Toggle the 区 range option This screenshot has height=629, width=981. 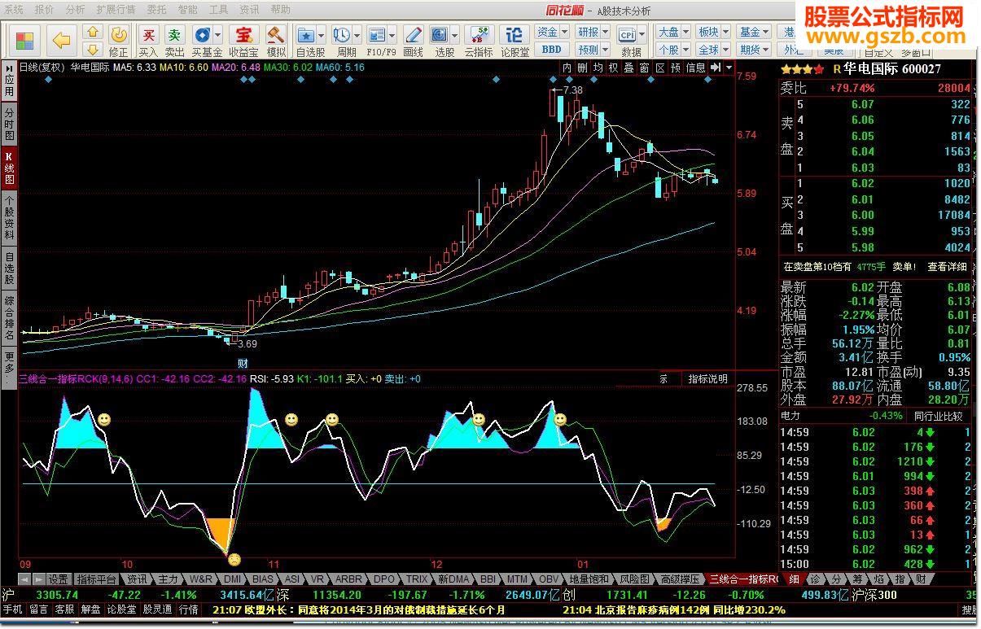coord(660,68)
